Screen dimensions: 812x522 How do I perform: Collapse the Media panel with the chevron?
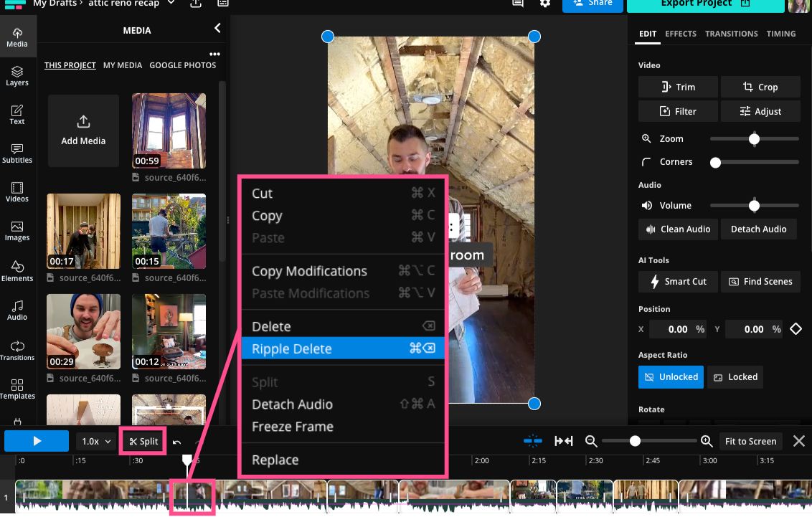pyautogui.click(x=217, y=29)
